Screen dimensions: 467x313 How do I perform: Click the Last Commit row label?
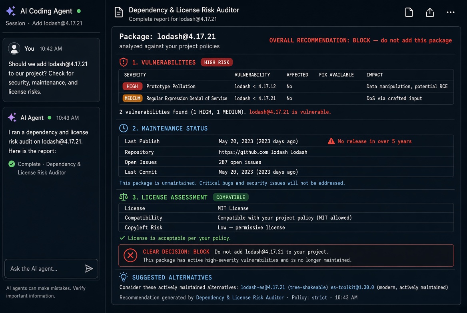point(141,172)
